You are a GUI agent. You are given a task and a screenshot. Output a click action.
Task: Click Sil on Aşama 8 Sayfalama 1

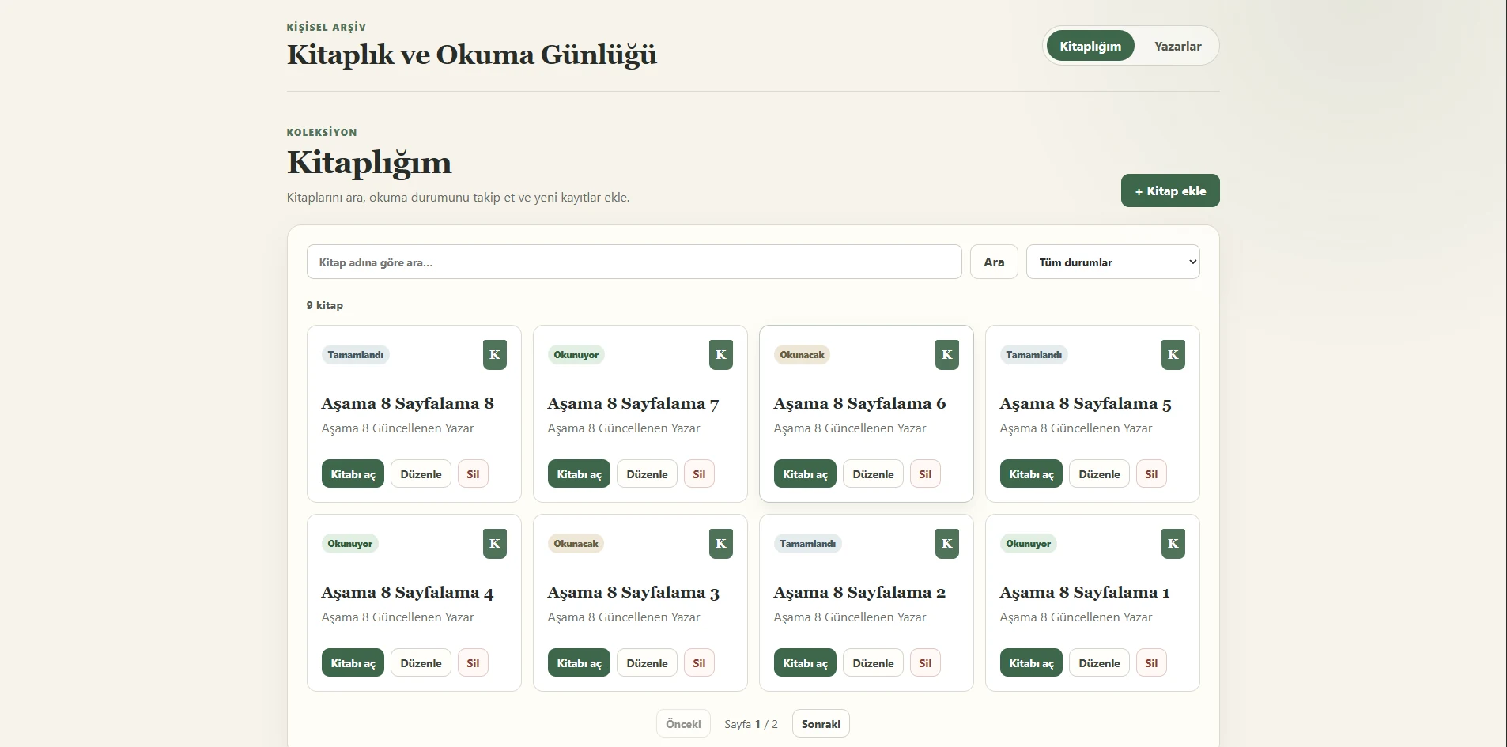tap(1151, 663)
